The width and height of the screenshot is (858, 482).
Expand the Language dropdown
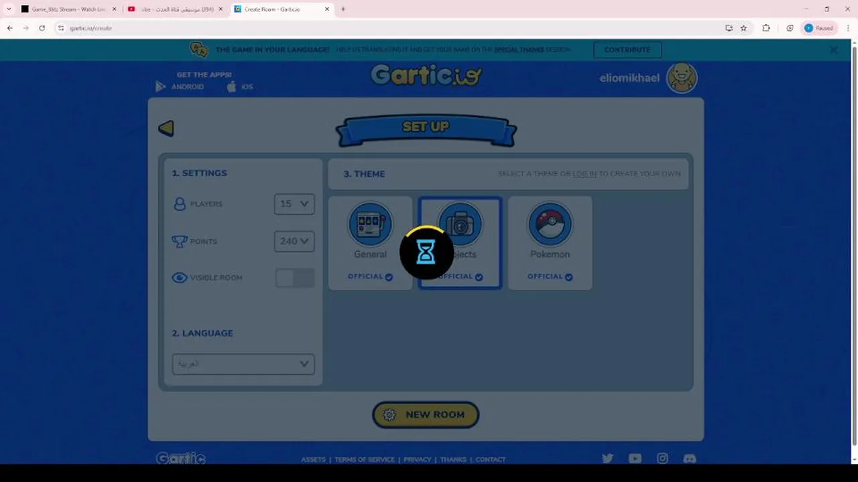click(243, 364)
